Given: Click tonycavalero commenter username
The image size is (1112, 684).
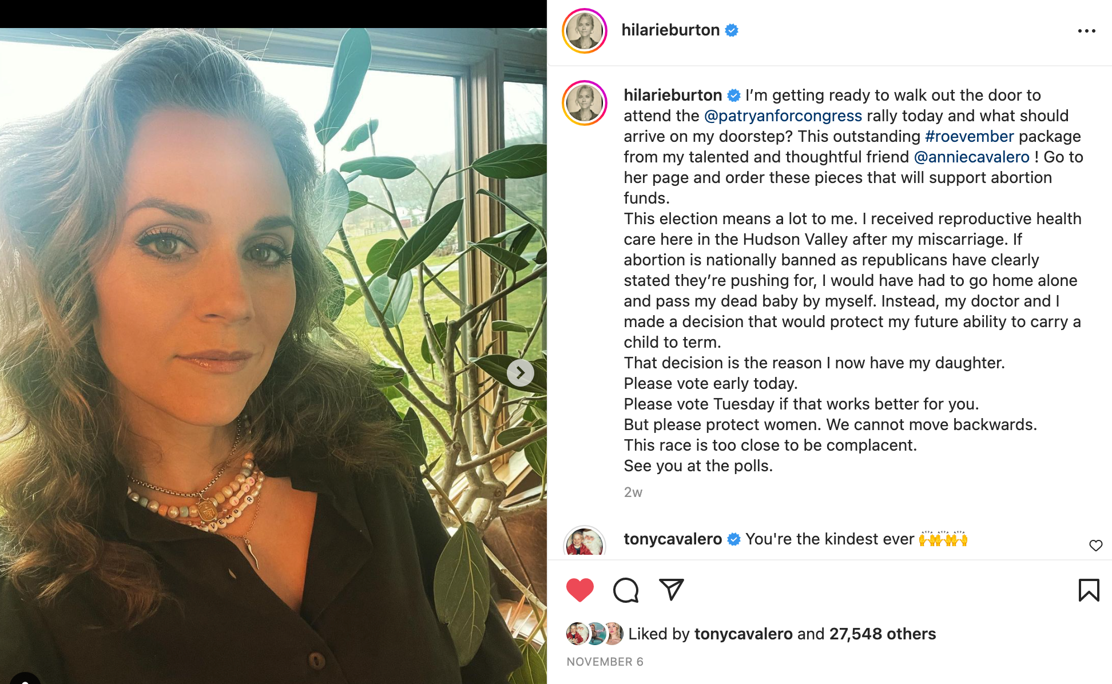Looking at the screenshot, I should tap(673, 539).
